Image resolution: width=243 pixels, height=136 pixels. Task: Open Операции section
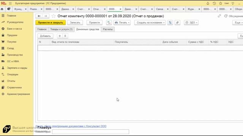(x=13, y=74)
